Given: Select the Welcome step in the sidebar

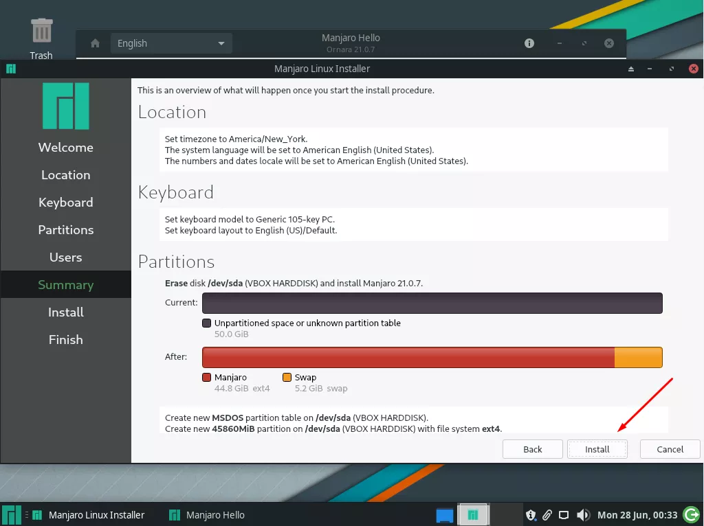Looking at the screenshot, I should point(65,147).
